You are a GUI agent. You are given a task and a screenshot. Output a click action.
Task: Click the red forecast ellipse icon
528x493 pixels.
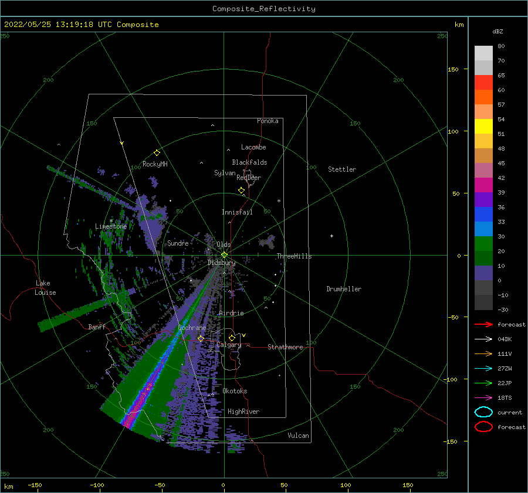point(483,427)
